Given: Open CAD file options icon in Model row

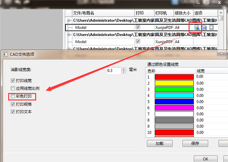Looking at the screenshot, I should point(196,27).
